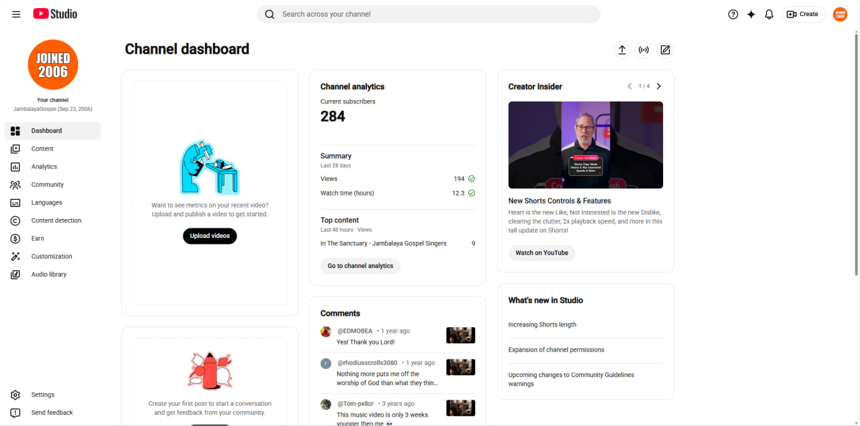Click the JOINED 2006 channel picture

point(53,65)
